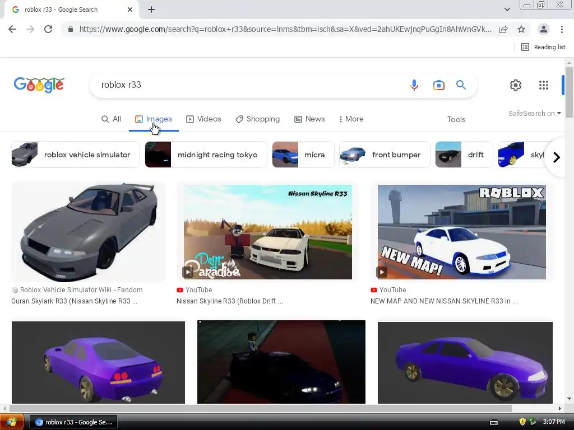Open the Windows Start button
Image resolution: width=574 pixels, height=430 pixels.
click(x=12, y=422)
